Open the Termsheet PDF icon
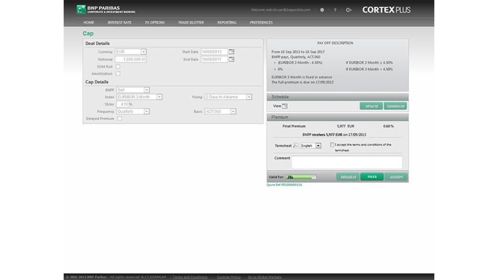 coord(296,145)
